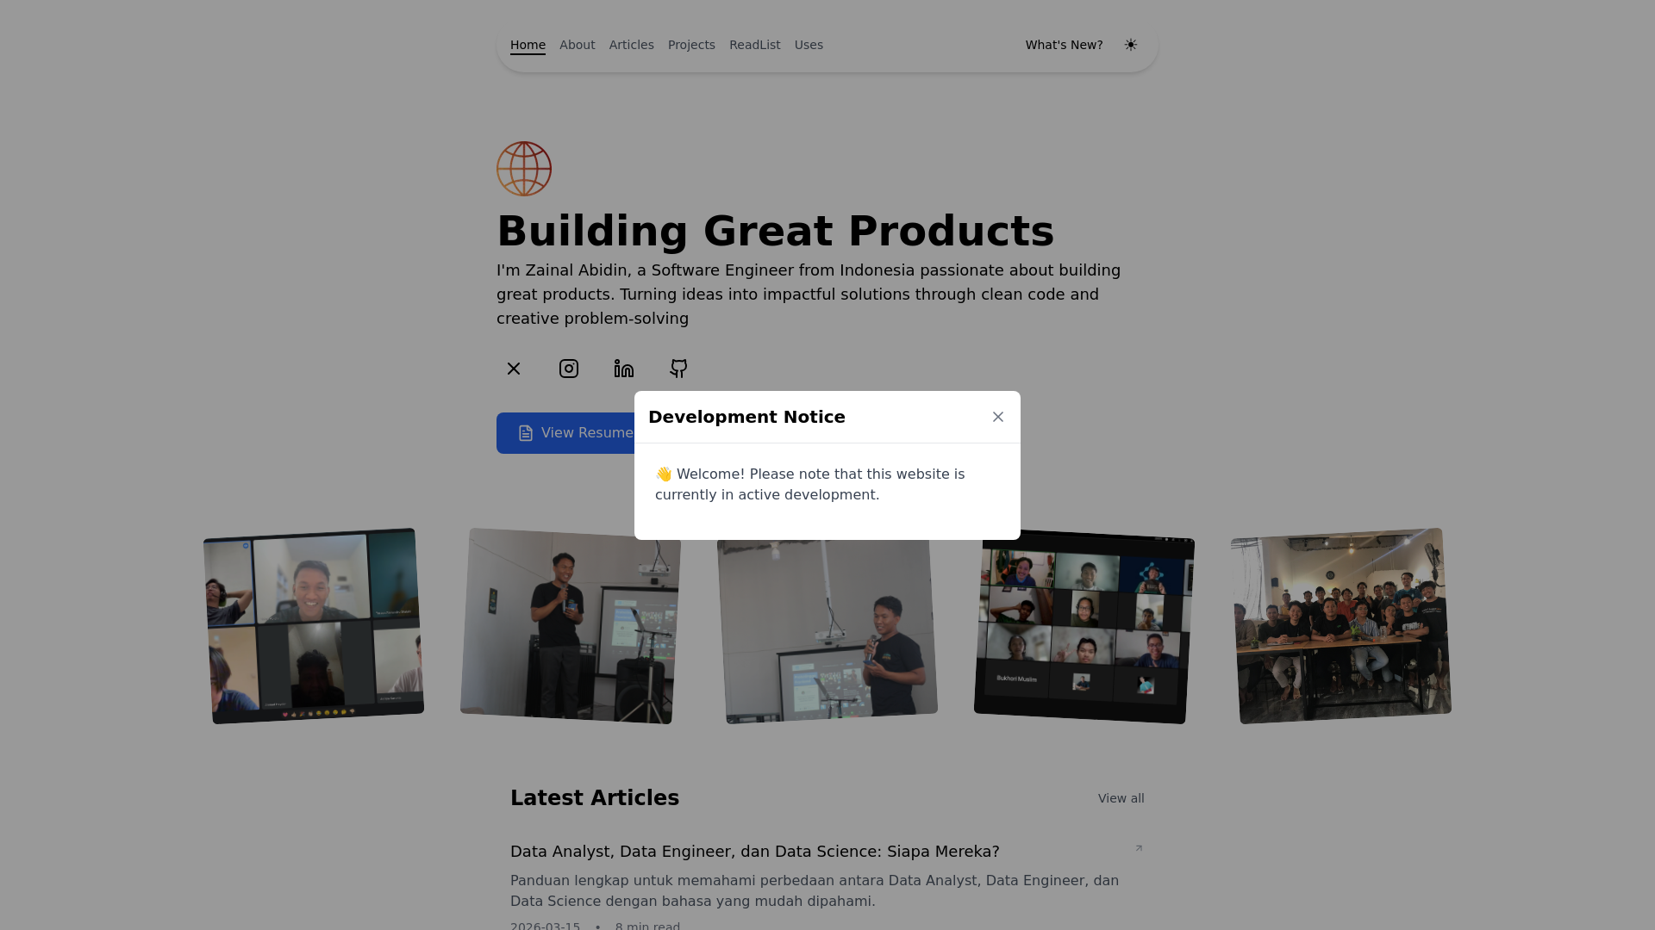The image size is (1655, 930).
Task: Open the video call selfie photo thumbnail
Action: click(314, 626)
